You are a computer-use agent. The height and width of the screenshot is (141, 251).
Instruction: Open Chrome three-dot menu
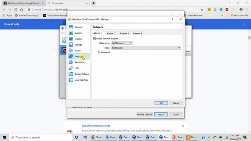(x=247, y=9)
